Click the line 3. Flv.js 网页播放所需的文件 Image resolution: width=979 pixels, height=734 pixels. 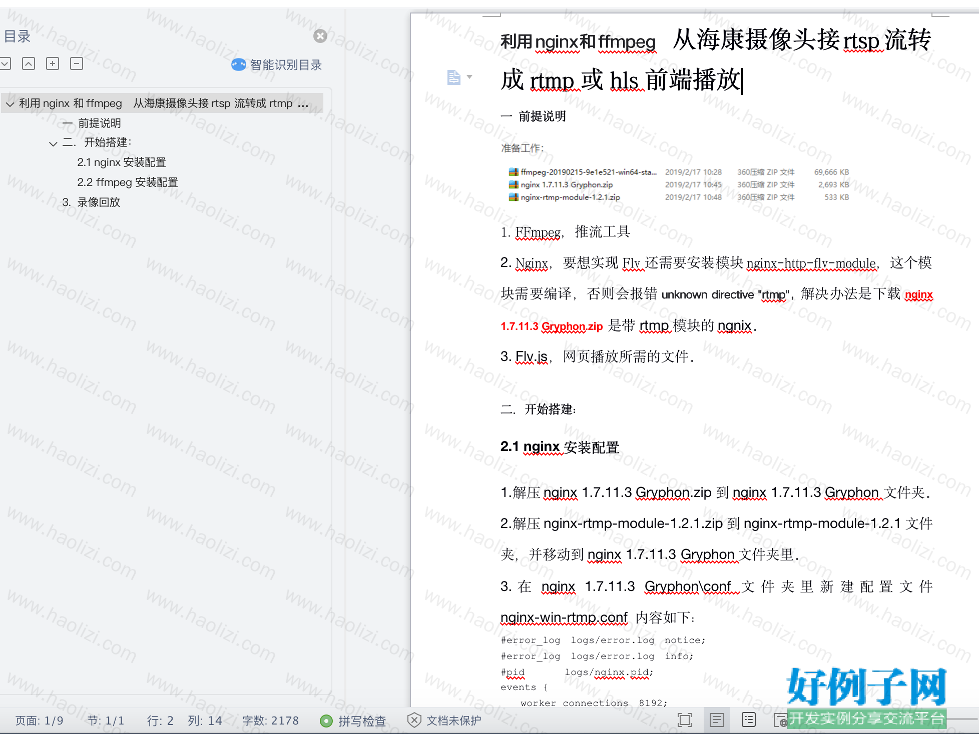[598, 356]
